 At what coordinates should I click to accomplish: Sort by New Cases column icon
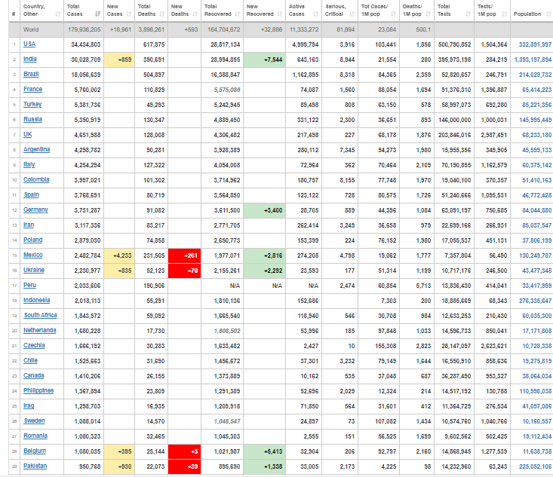tap(129, 14)
